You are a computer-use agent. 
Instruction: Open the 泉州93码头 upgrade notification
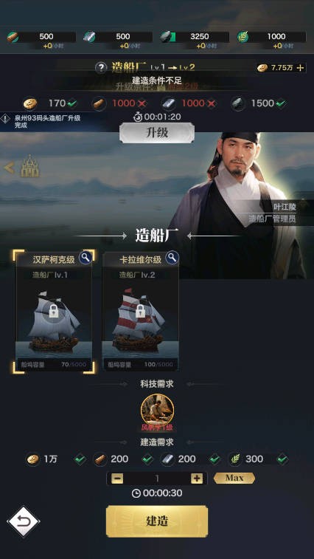point(46,122)
